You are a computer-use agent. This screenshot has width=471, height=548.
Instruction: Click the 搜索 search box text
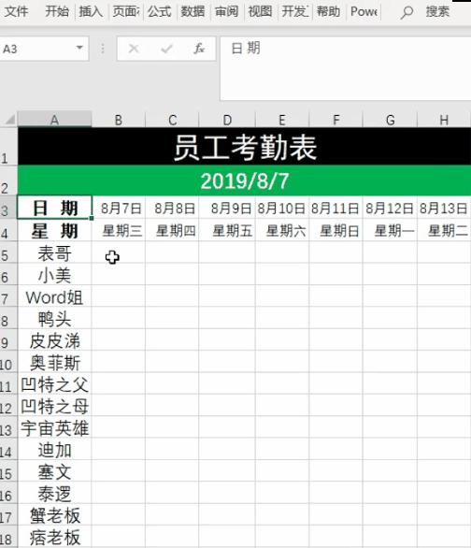pyautogui.click(x=437, y=12)
